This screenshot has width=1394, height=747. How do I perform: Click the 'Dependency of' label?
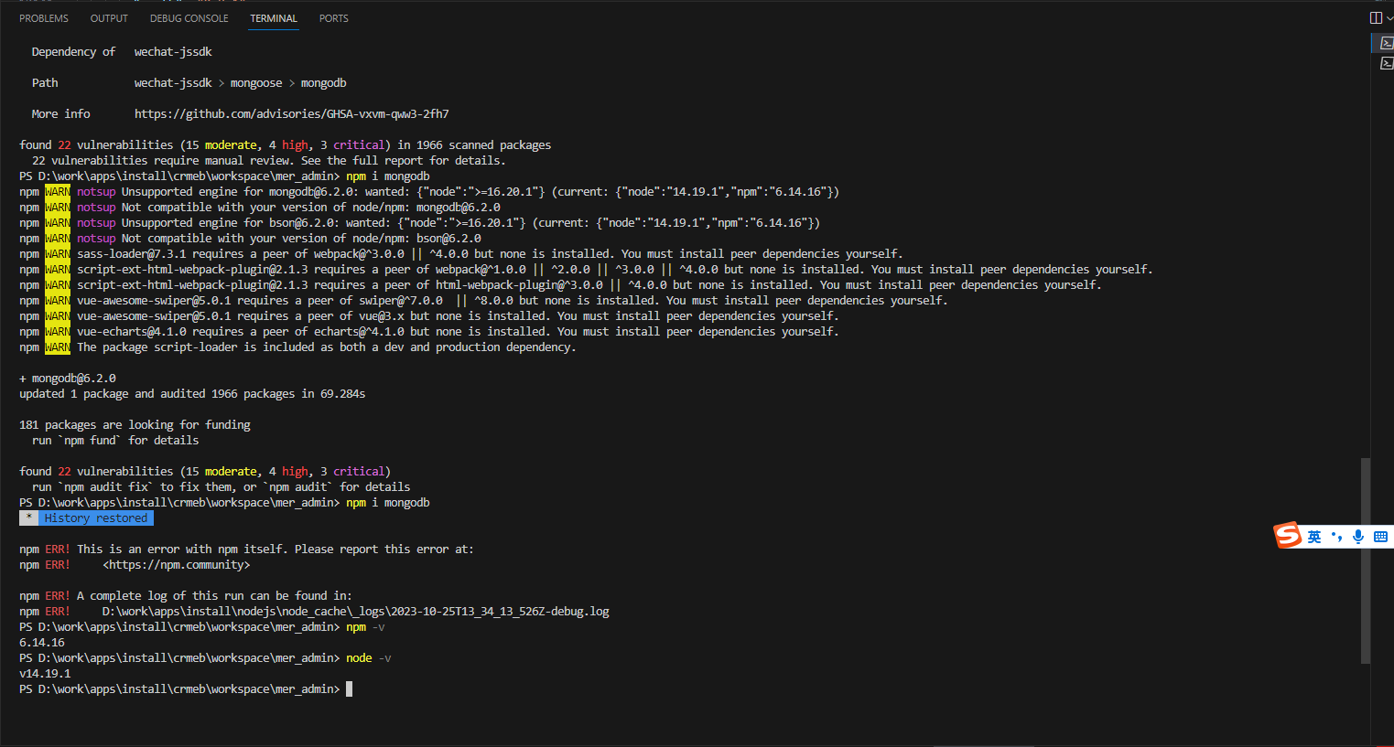[x=73, y=52]
